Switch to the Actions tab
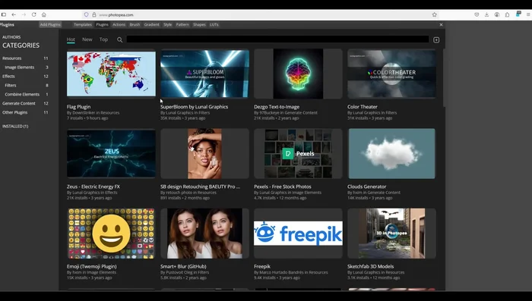This screenshot has width=532, height=301. [119, 24]
